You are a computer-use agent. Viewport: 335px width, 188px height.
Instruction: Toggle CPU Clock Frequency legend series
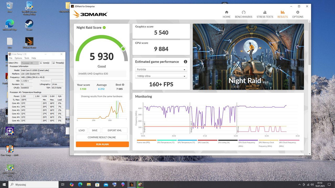(248, 143)
